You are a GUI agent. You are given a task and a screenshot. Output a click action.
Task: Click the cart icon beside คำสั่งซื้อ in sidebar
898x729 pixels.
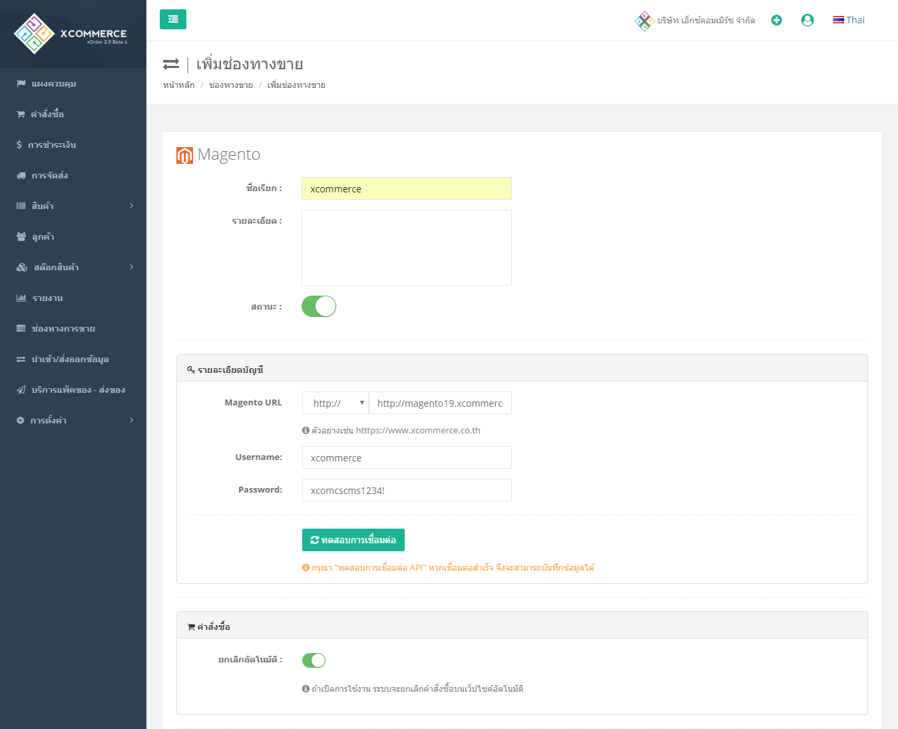[21, 114]
